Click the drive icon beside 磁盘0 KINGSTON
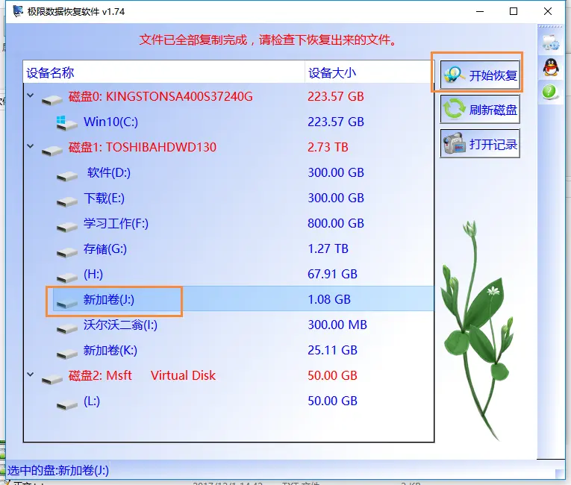This screenshot has width=571, height=485. (52, 100)
